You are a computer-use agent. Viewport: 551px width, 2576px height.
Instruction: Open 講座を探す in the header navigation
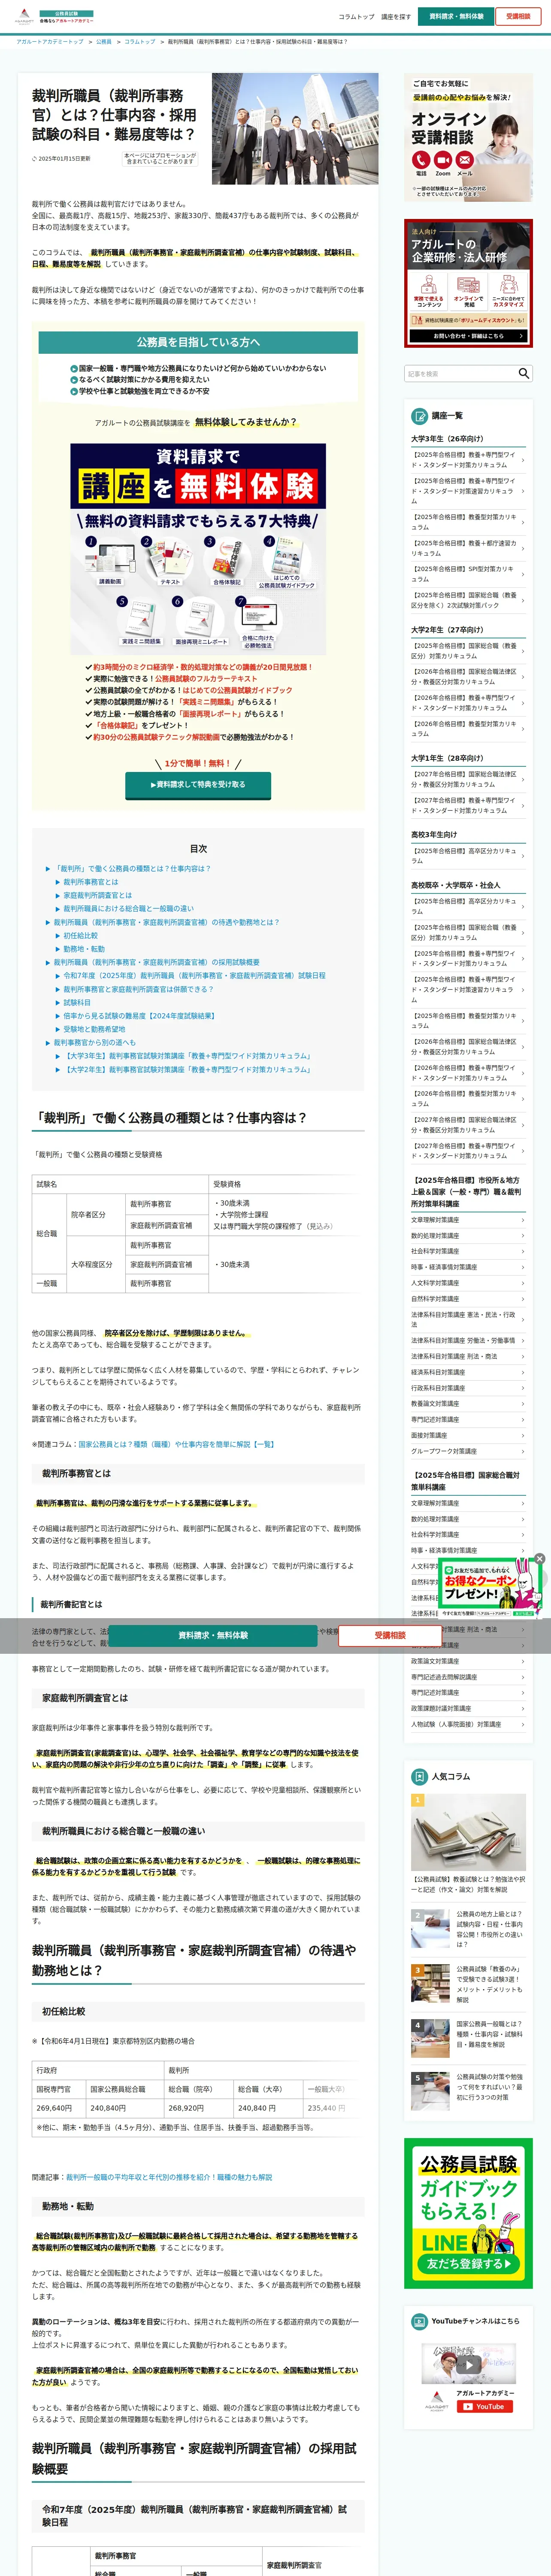pos(396,17)
